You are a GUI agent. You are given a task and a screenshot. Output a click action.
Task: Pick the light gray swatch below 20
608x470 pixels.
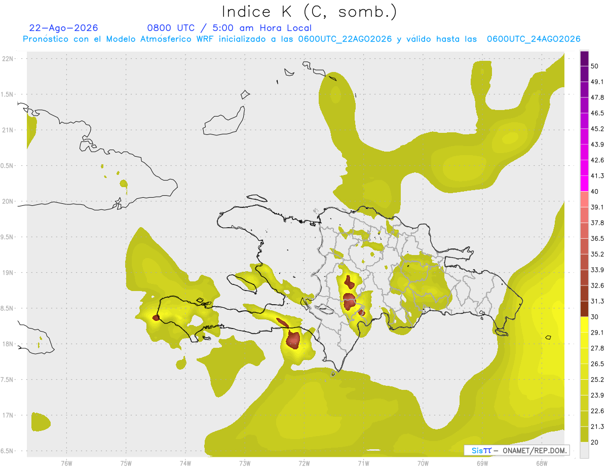pyautogui.click(x=584, y=450)
